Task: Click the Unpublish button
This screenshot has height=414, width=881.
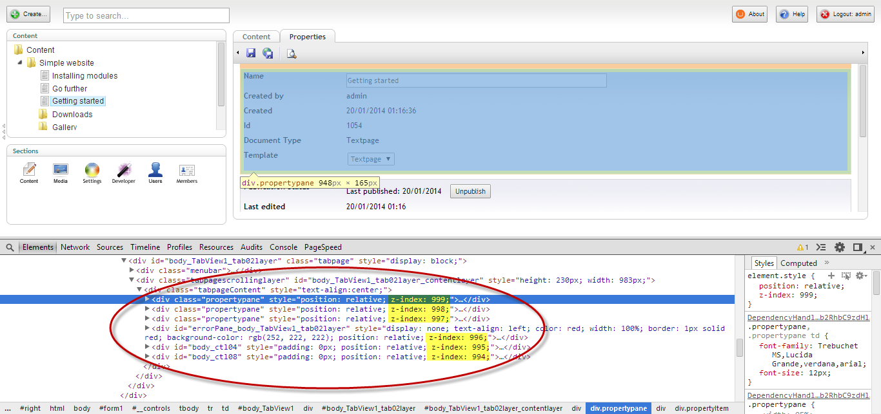Action: [470, 191]
